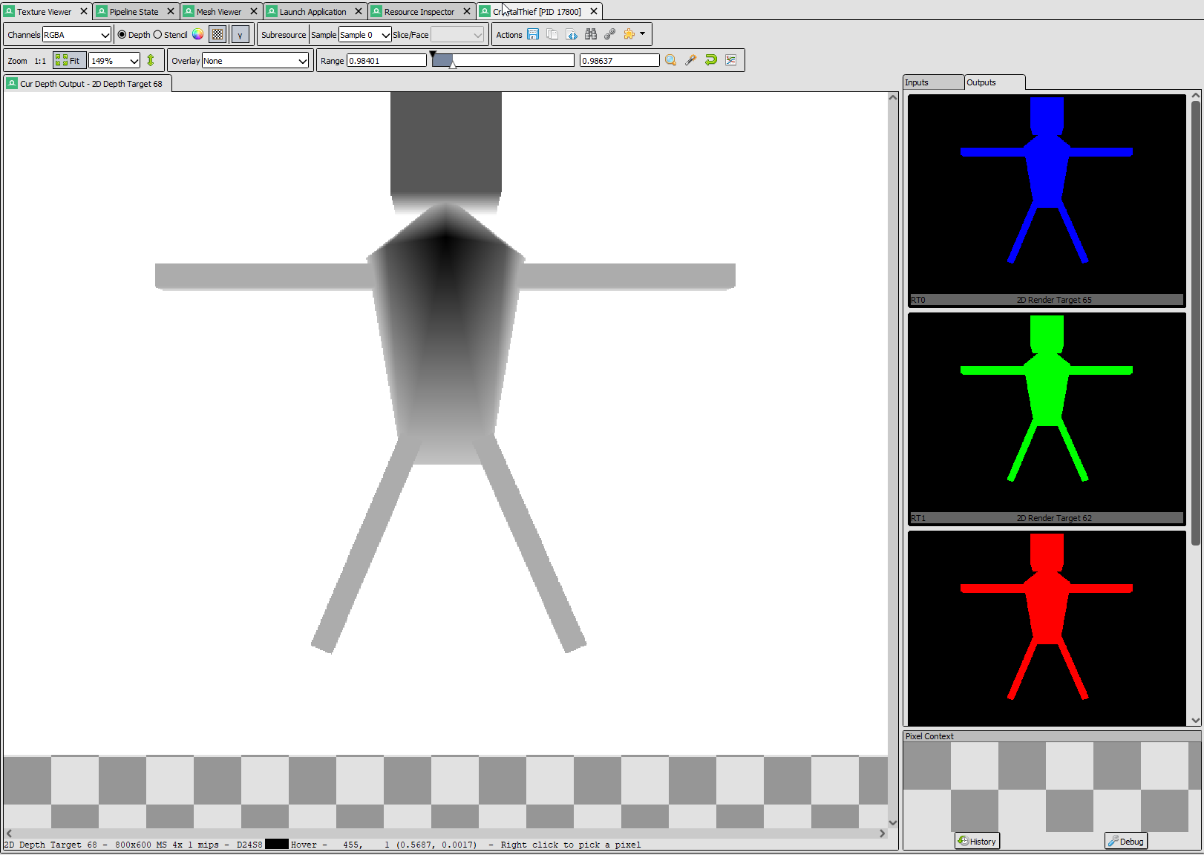Click the range histogram bar

[503, 60]
